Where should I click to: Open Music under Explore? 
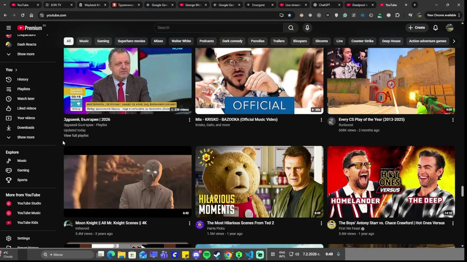(22, 160)
